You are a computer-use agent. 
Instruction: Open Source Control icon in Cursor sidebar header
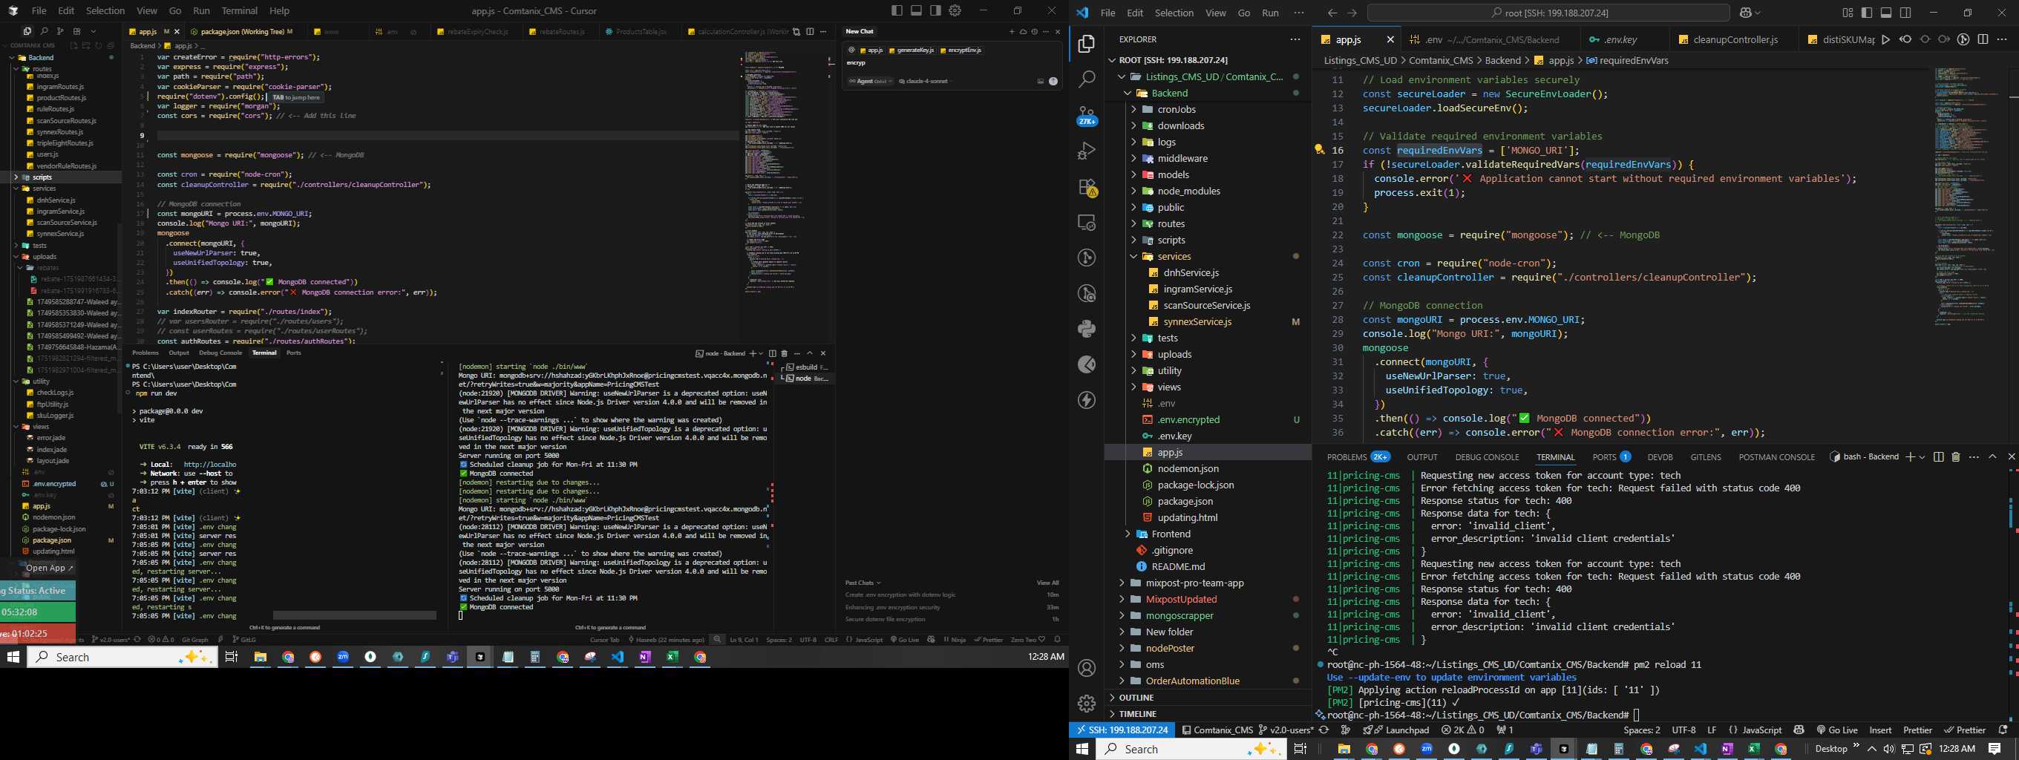(59, 31)
